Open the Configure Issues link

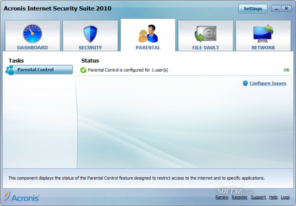tap(267, 83)
